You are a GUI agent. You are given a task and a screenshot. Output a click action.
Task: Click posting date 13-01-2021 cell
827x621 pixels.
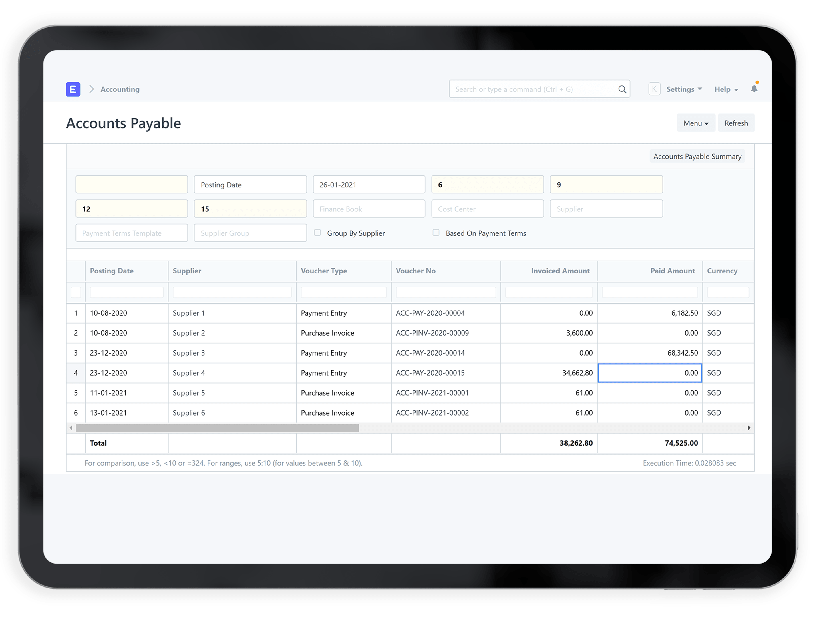(x=127, y=413)
